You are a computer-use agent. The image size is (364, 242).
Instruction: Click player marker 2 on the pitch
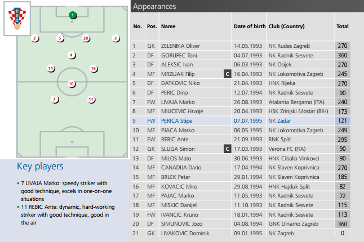pyautogui.click(x=35, y=38)
